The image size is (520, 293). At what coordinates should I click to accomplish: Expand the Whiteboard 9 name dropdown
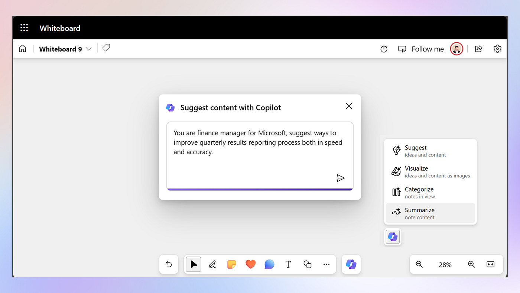pyautogui.click(x=88, y=49)
